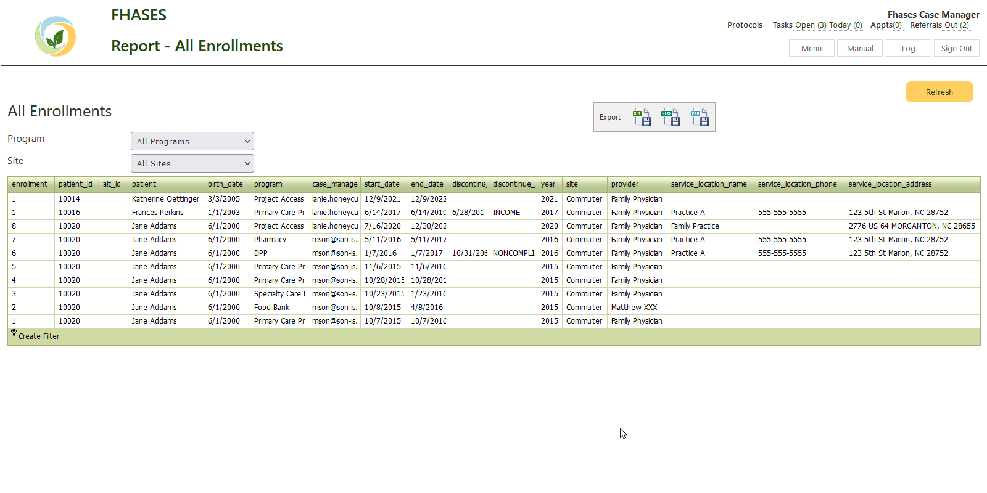Open the Protocols menu item
Image resolution: width=987 pixels, height=493 pixels.
[745, 25]
